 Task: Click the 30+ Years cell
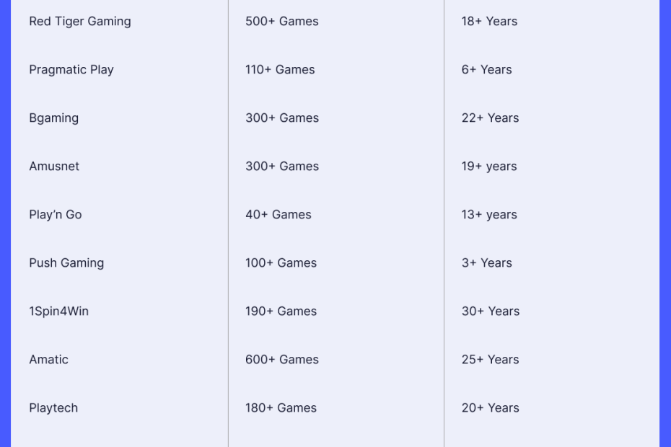point(491,311)
